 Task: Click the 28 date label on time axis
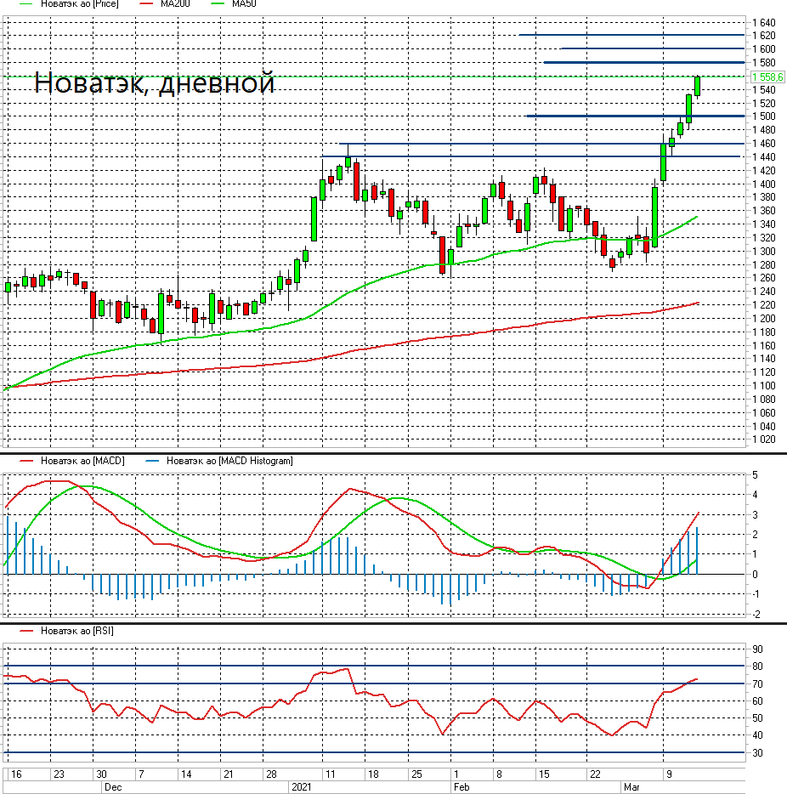coord(272,774)
